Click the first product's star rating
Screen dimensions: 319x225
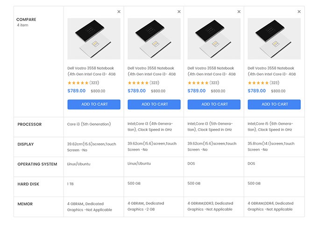tap(78, 83)
